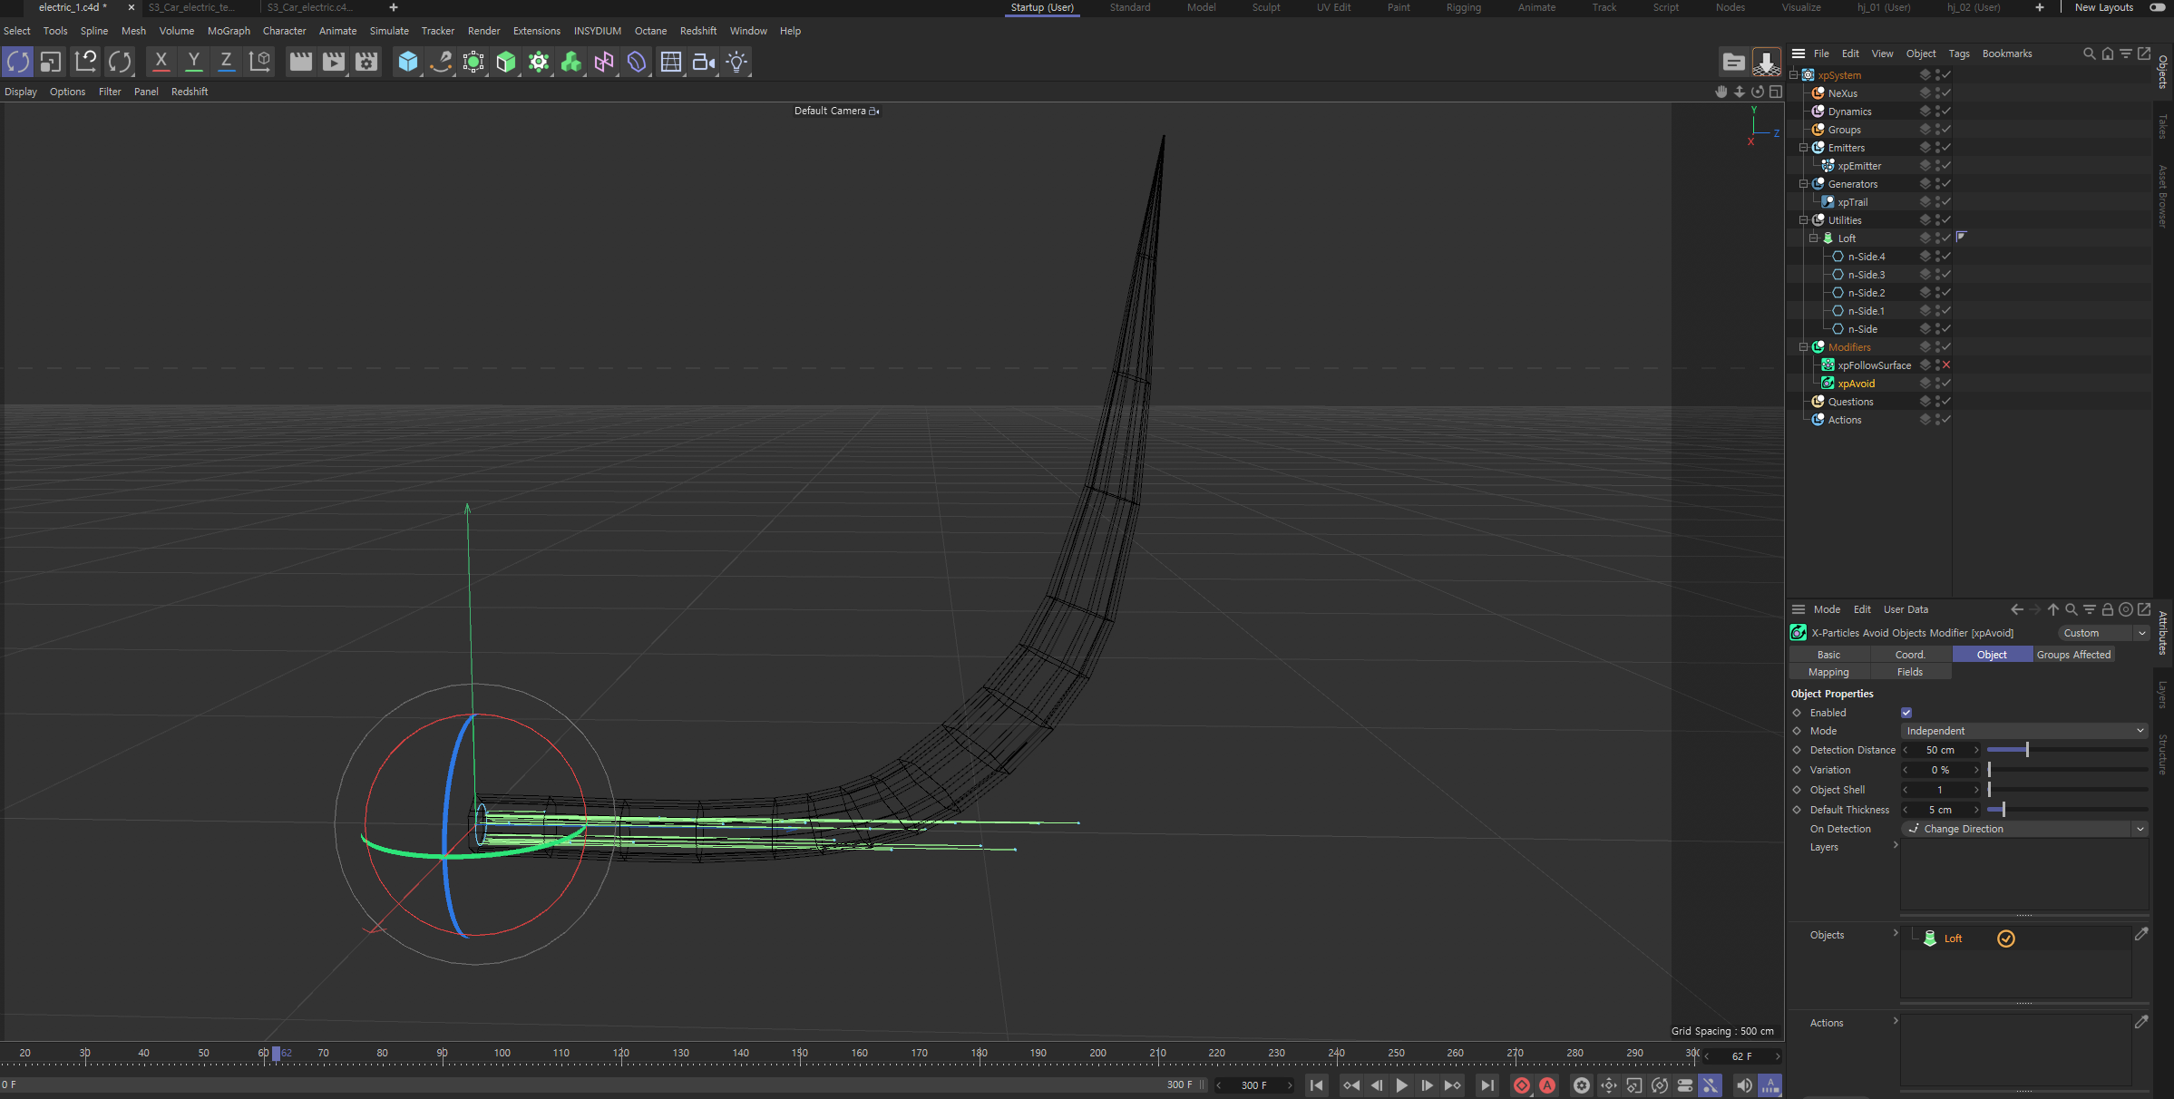Collapse the Modifiers tree group
This screenshot has height=1099, width=2174.
tap(1804, 347)
